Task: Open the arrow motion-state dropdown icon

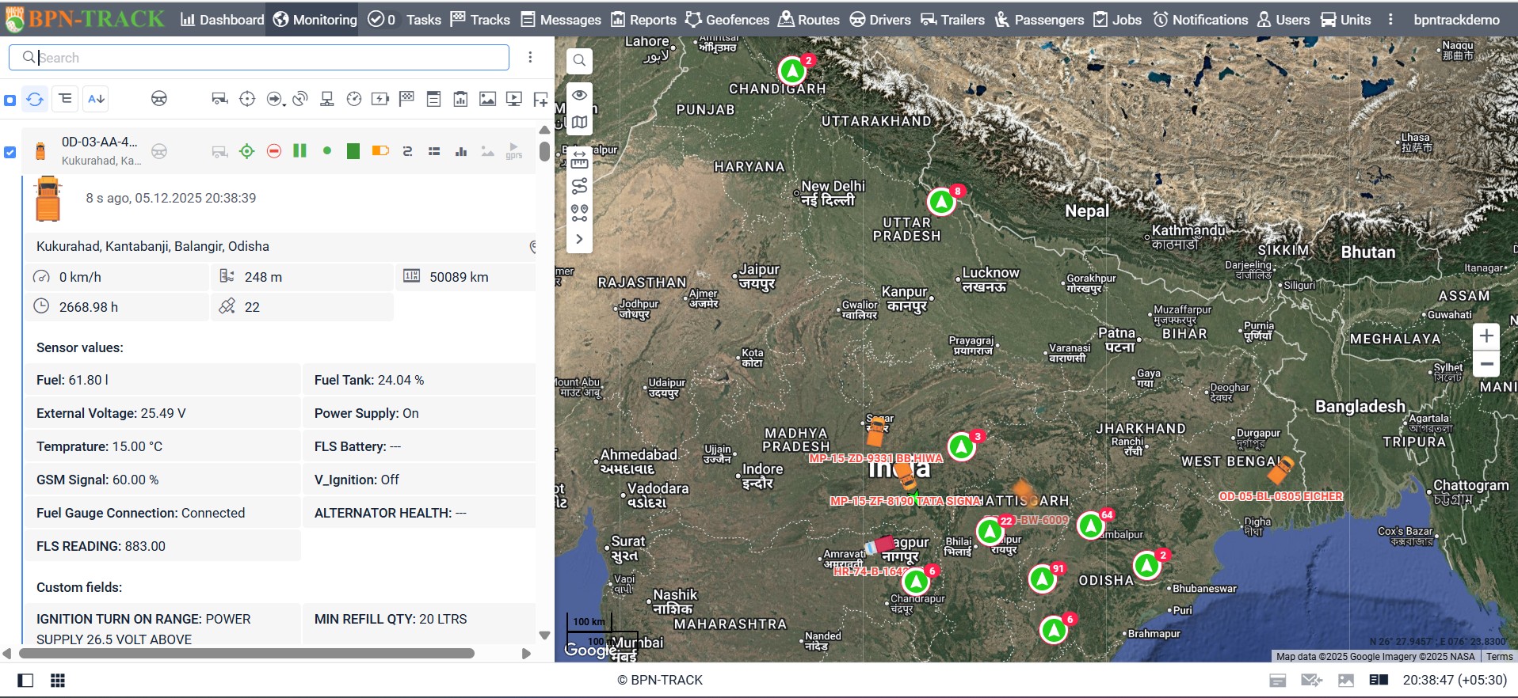Action: tap(275, 99)
